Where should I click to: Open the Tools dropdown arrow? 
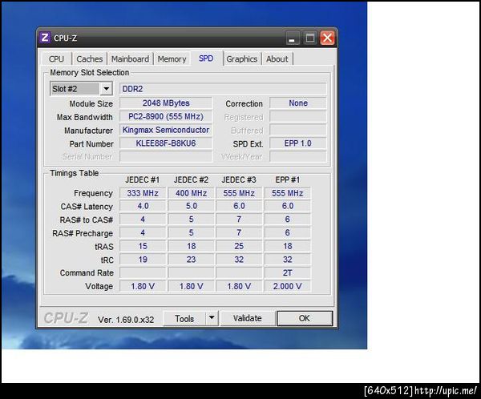pos(212,318)
